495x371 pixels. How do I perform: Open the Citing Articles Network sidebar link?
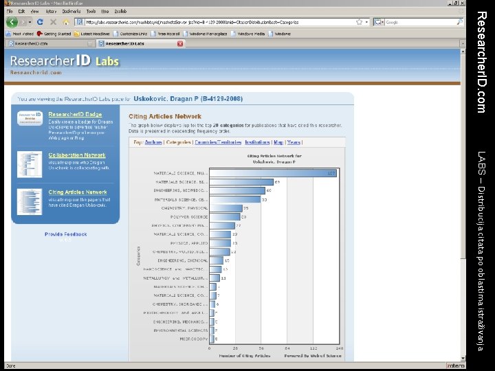point(78,192)
